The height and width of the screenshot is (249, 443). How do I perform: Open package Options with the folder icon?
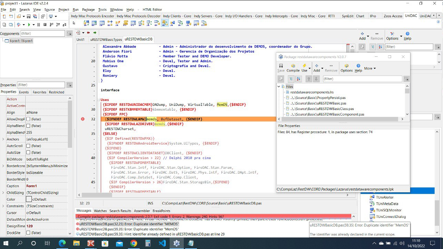346,66
